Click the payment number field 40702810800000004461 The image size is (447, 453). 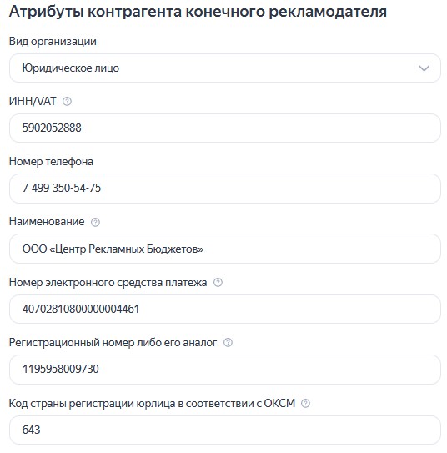point(225,310)
